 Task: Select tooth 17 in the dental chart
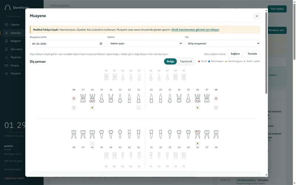pyautogui.click(x=83, y=98)
